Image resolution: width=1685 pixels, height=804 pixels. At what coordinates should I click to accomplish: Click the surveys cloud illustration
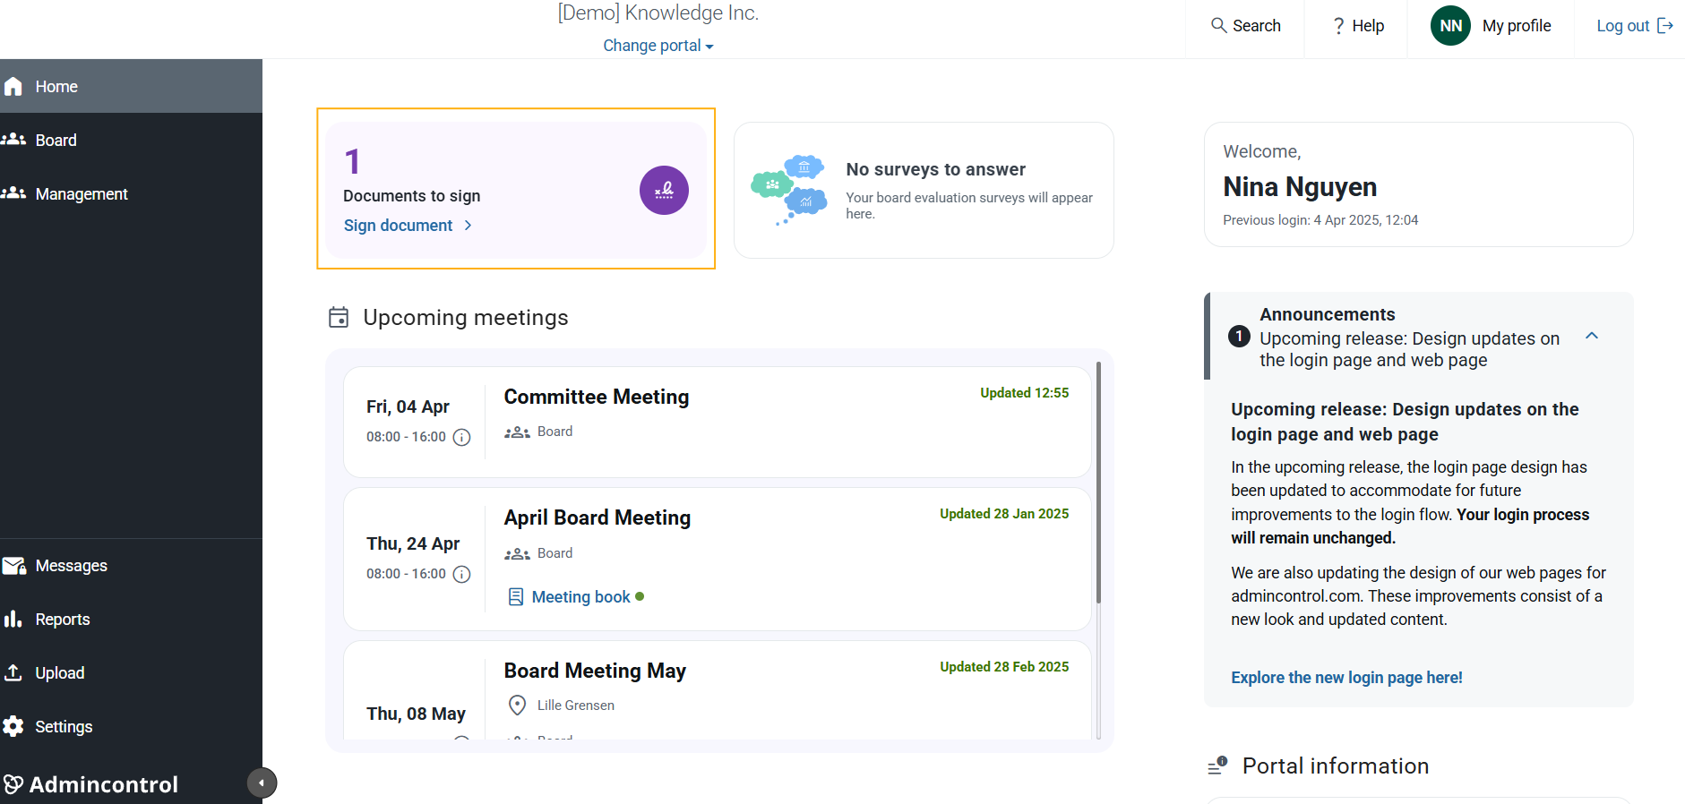(789, 189)
